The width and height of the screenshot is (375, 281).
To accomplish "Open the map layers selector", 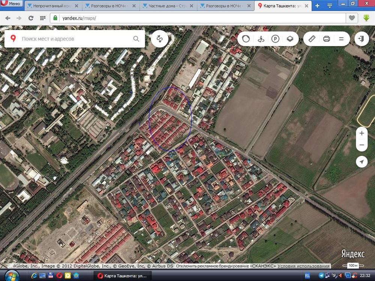I will coord(290,39).
